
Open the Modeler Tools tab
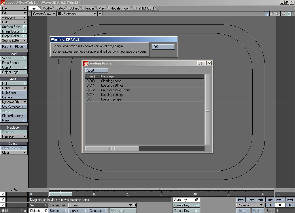pos(120,8)
